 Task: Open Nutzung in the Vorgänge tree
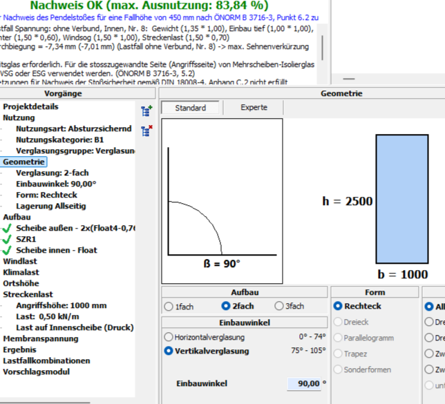point(19,117)
